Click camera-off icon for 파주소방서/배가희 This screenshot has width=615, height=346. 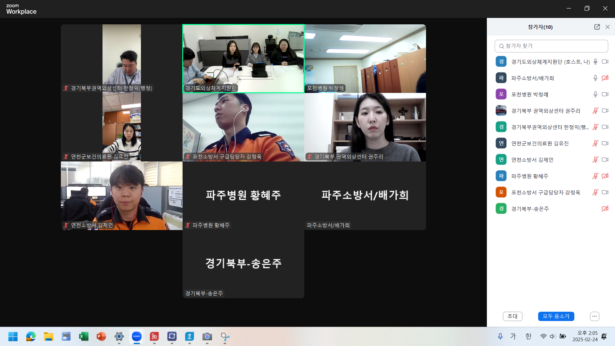click(605, 78)
